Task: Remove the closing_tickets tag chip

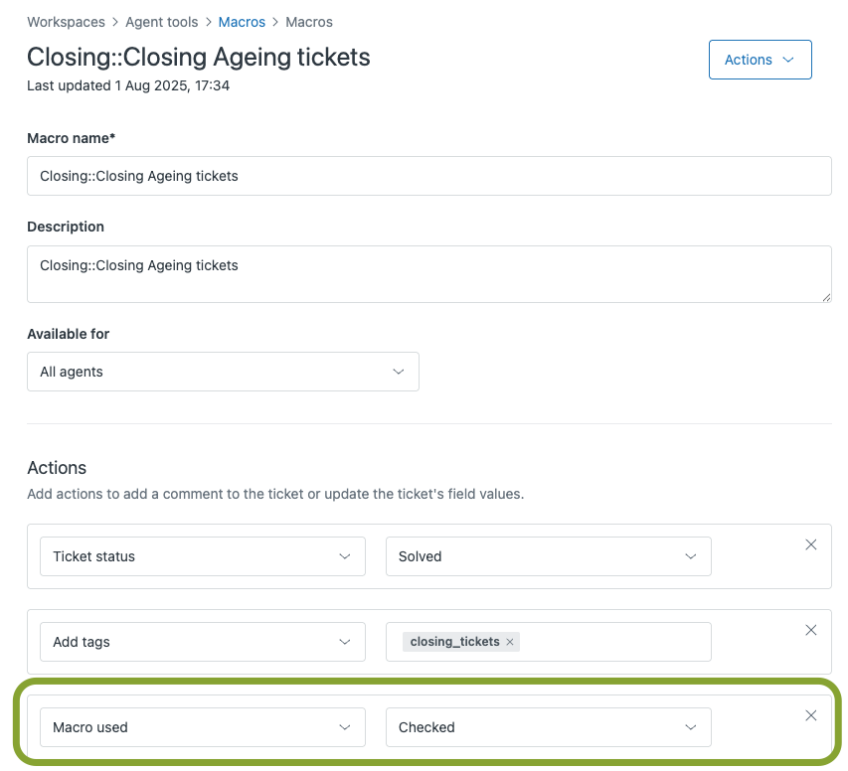Action: pos(510,642)
